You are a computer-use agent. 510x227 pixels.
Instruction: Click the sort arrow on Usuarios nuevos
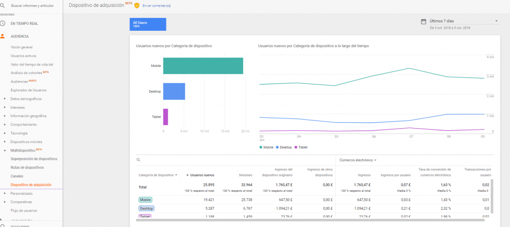coord(188,175)
